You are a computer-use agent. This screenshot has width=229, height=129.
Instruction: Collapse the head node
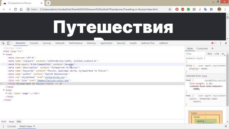[4, 54]
